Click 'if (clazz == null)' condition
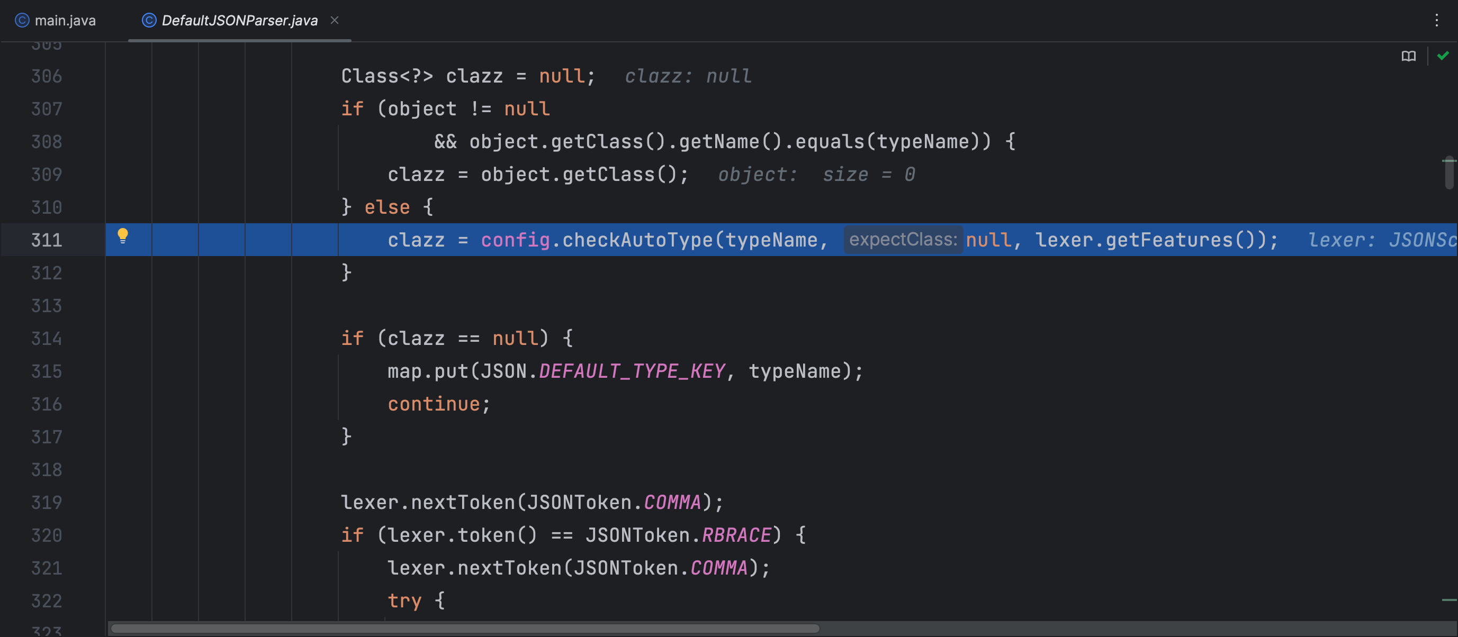The image size is (1458, 637). 445,339
